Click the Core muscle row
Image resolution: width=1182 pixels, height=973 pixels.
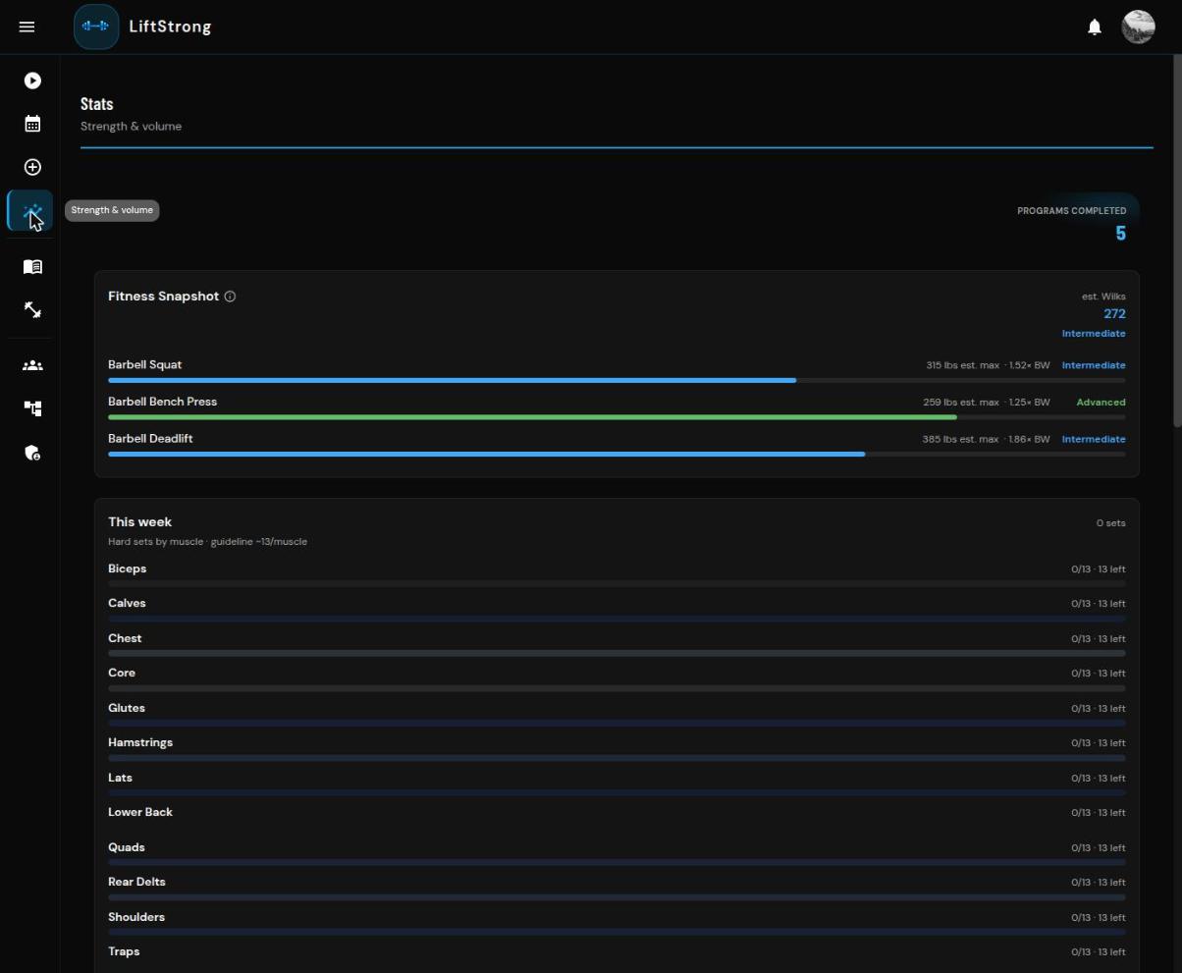click(617, 679)
